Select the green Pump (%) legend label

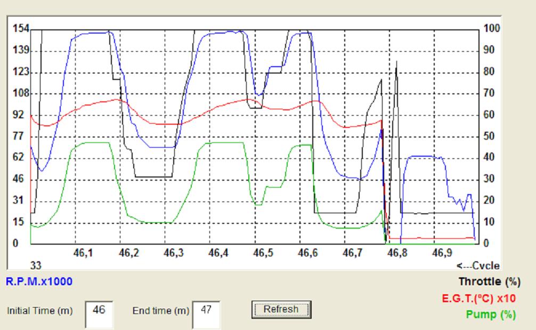(x=491, y=315)
